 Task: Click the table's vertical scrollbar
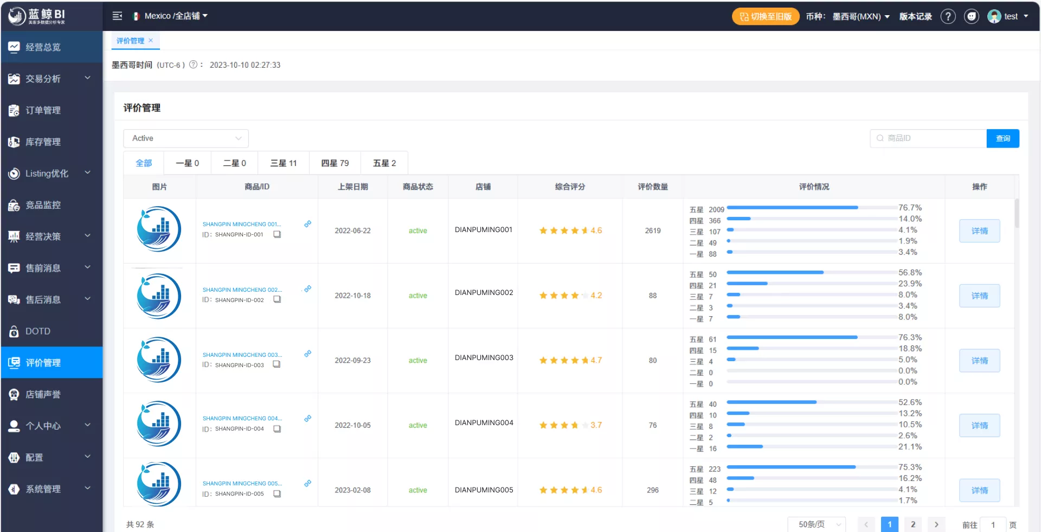(x=1017, y=213)
